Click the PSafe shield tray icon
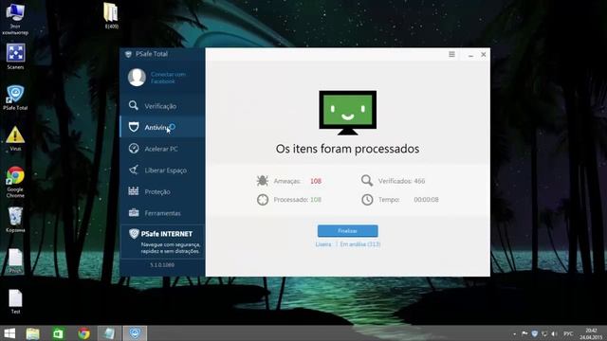Screen dimensions: 607x341 535,333
